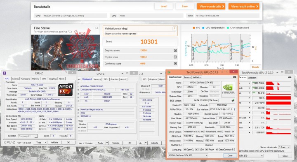The height and width of the screenshot is (162, 297).
Task: Click the blue GPU Temperature legend swatch
Action: coord(203,28)
